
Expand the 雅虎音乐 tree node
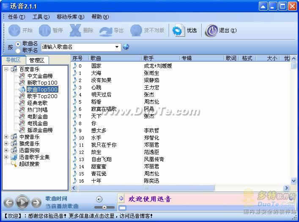click(6, 143)
